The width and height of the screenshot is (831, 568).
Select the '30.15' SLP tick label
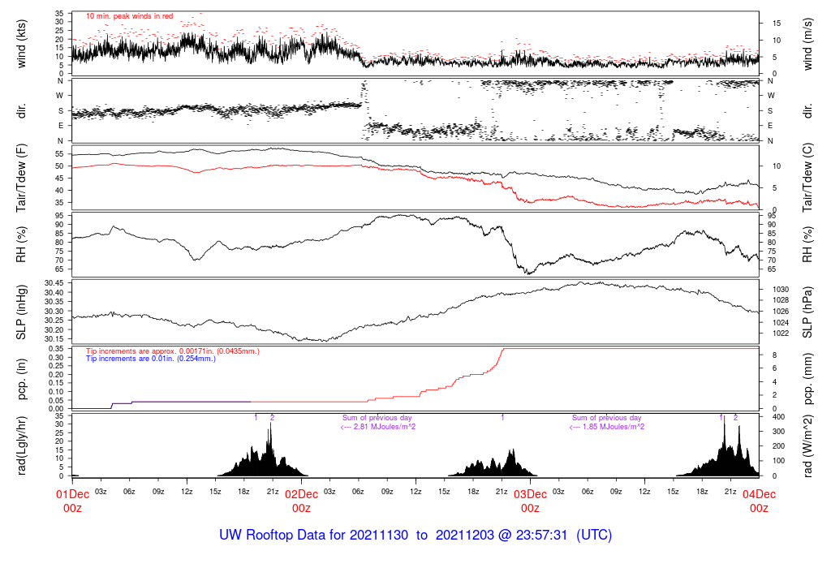pyautogui.click(x=54, y=338)
